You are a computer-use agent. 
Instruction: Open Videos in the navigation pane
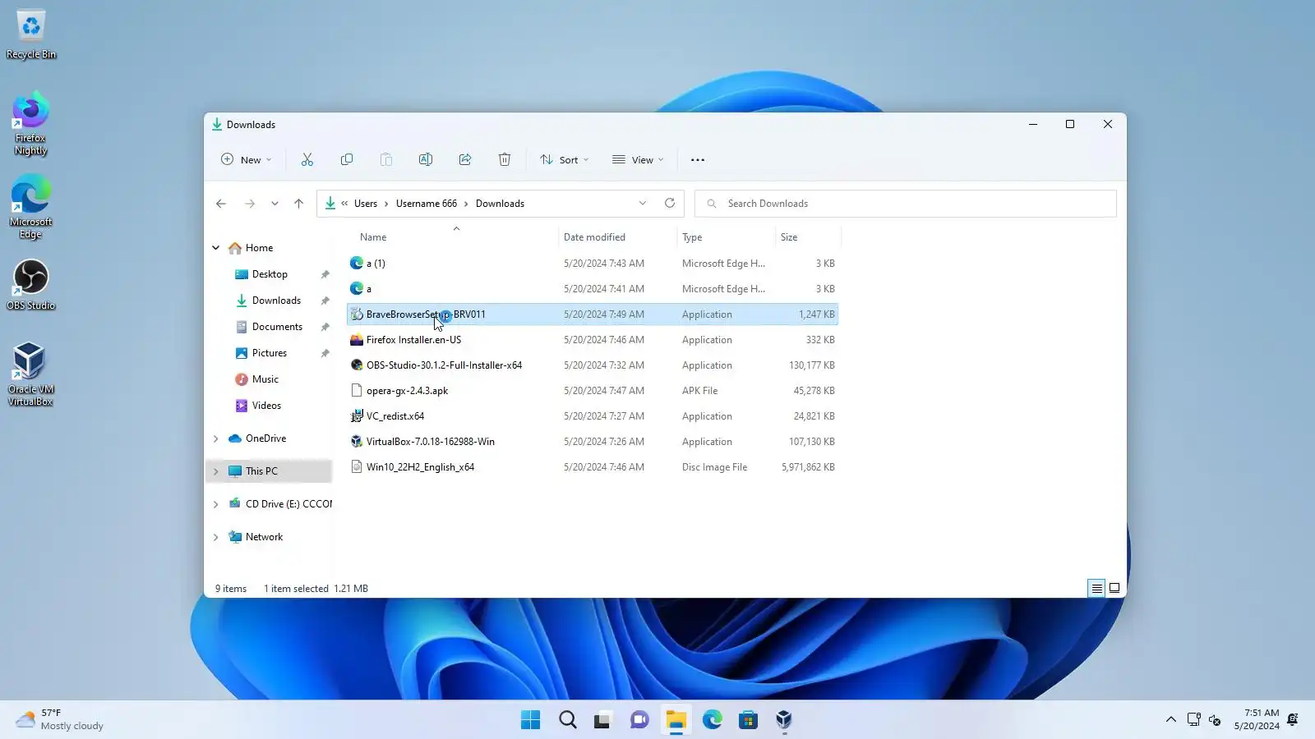tap(266, 406)
